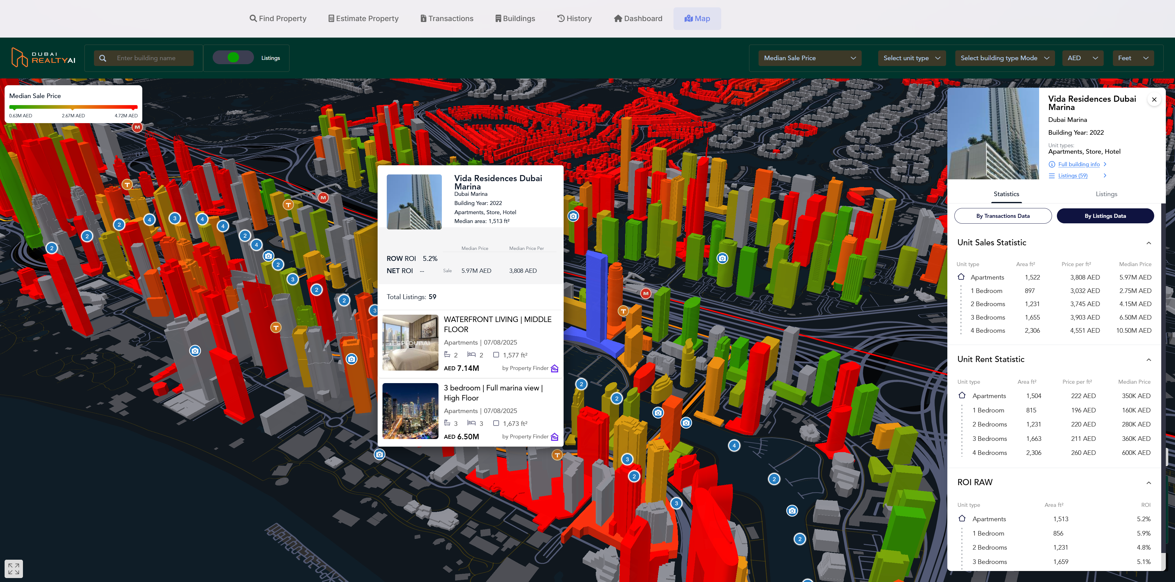Collapse the Unit Sales Statistic section

pyautogui.click(x=1149, y=243)
